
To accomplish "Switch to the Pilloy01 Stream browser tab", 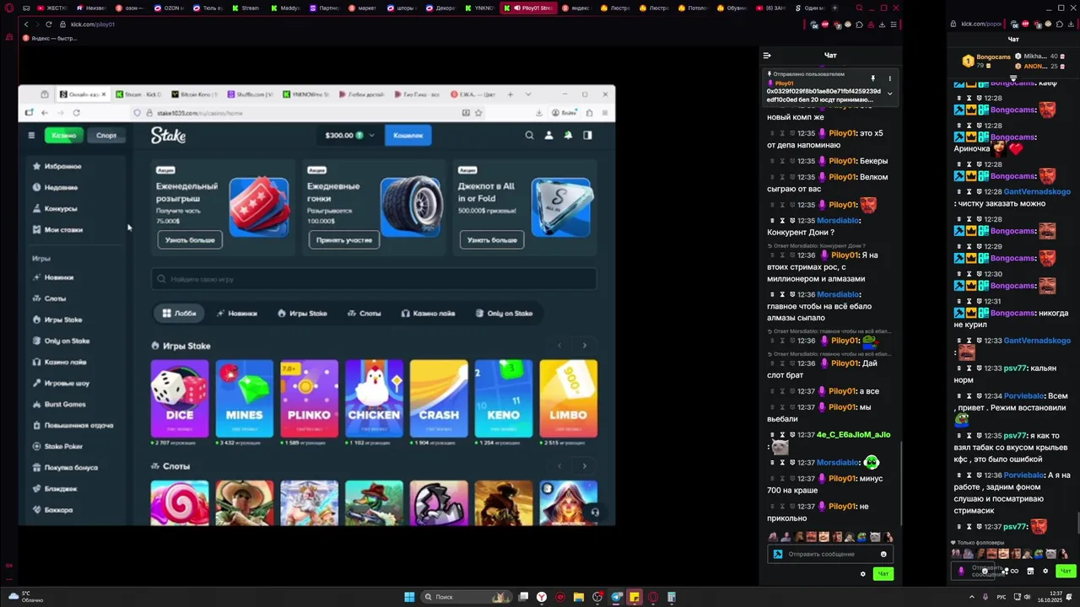I will (527, 8).
